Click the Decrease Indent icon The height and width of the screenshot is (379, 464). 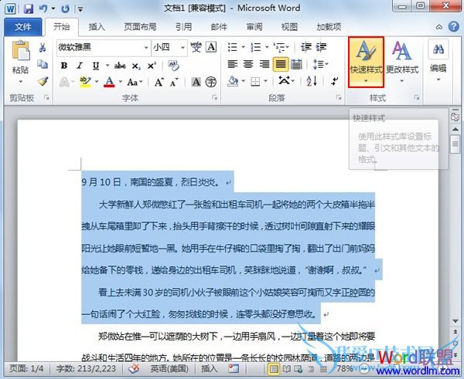pyautogui.click(x=306, y=47)
